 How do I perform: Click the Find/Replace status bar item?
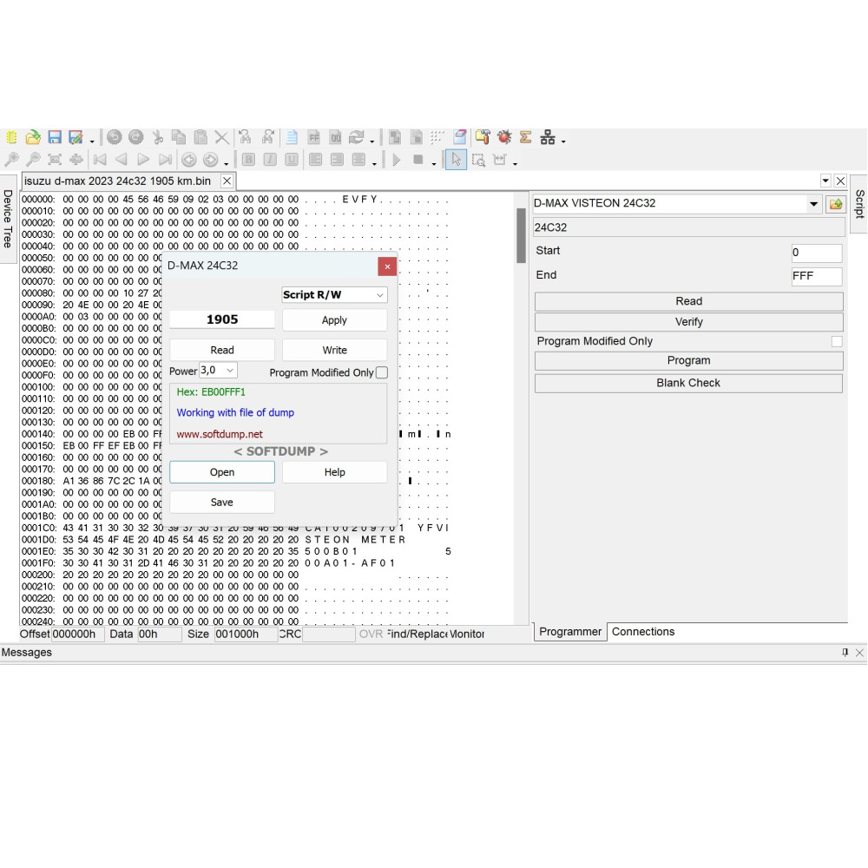(x=418, y=634)
